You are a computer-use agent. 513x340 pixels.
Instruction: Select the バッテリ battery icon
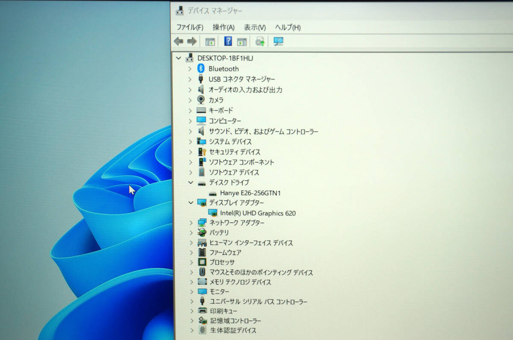(x=202, y=232)
